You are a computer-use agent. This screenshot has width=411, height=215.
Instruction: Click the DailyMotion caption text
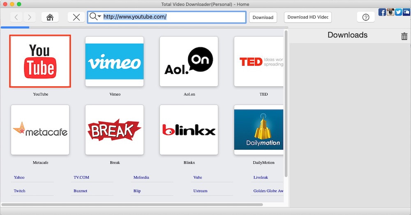click(264, 162)
